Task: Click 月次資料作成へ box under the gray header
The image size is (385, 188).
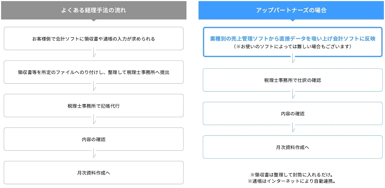Action: 94,173
